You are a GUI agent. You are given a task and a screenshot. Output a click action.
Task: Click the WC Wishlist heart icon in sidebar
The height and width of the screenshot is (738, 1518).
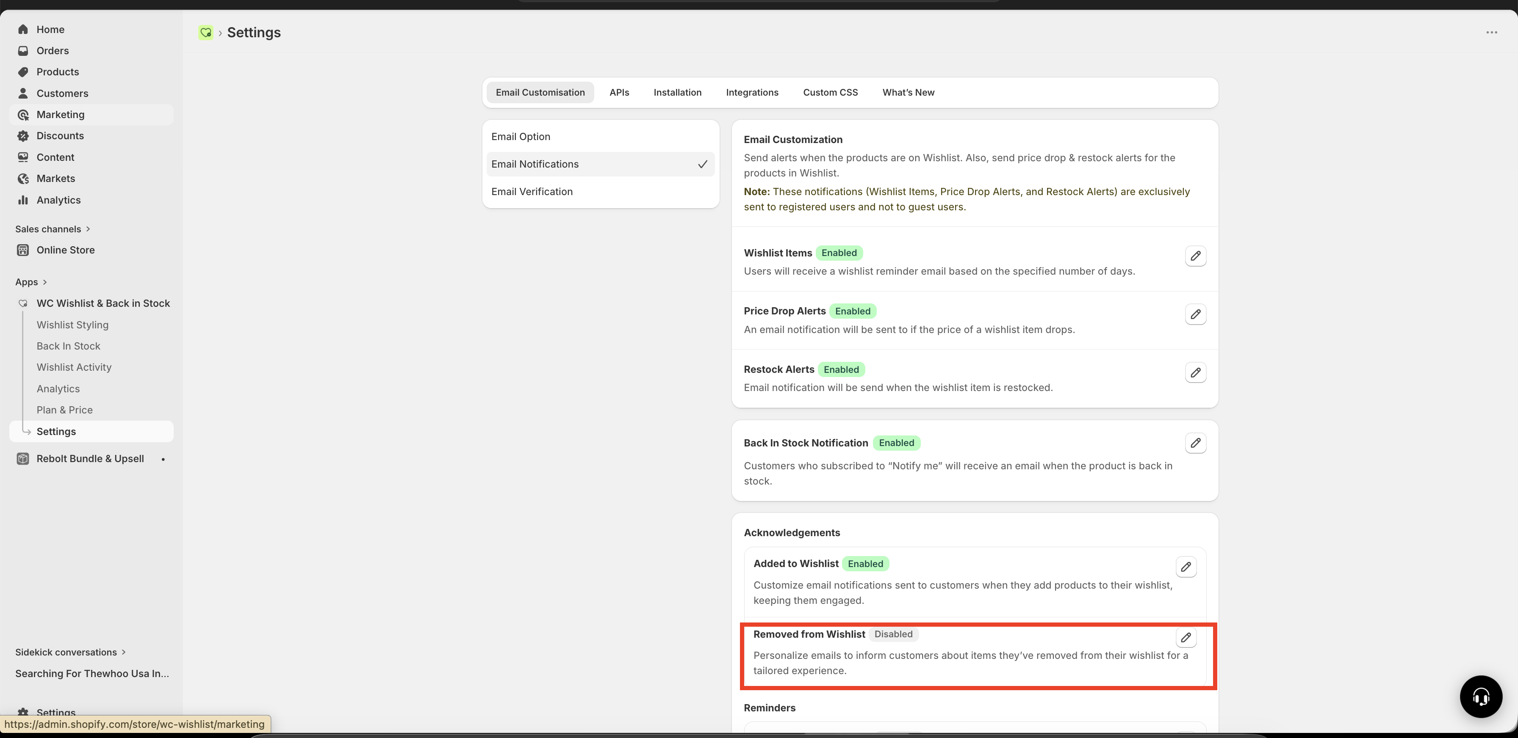[23, 304]
